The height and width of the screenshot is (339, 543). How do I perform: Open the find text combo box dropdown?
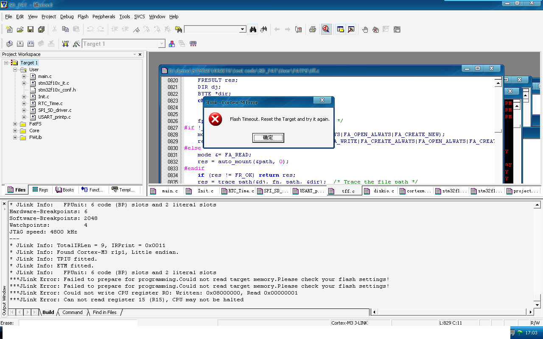tap(243, 29)
